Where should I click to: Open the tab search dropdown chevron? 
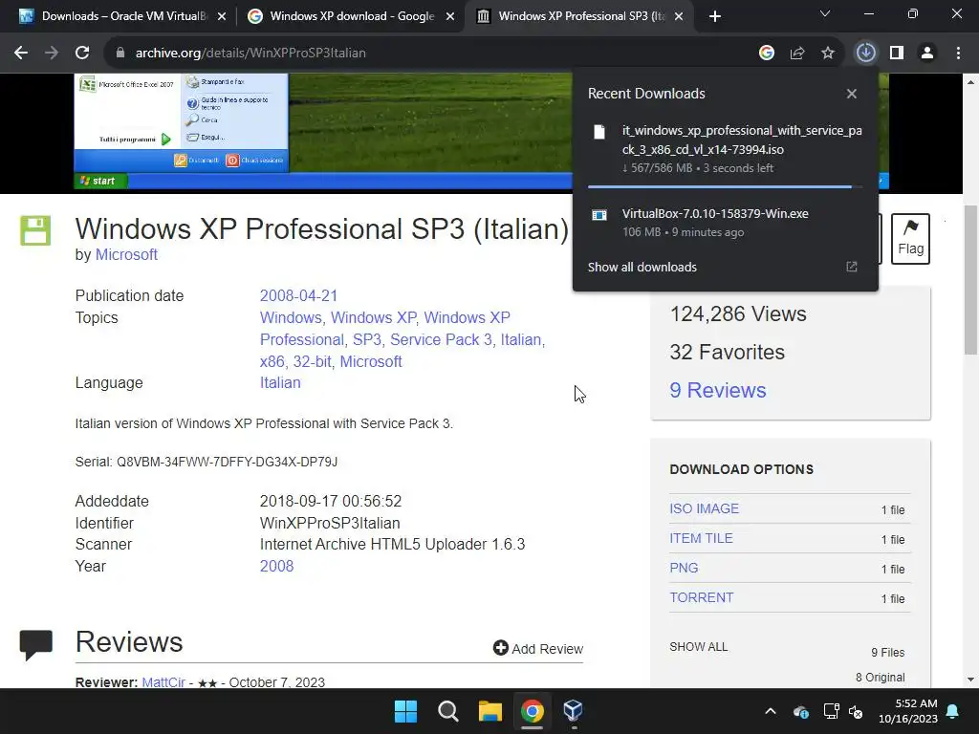pos(825,13)
